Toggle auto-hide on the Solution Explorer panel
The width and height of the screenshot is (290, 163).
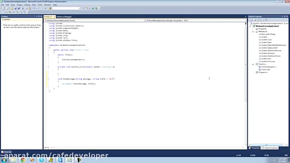point(285,16)
